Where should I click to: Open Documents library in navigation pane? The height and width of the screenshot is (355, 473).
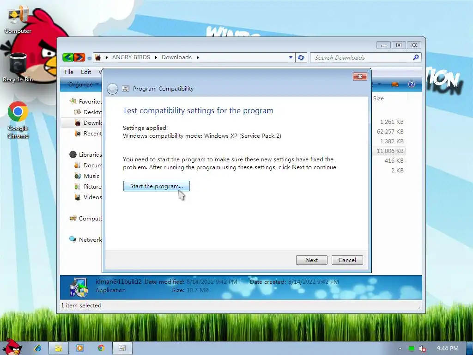click(88, 165)
